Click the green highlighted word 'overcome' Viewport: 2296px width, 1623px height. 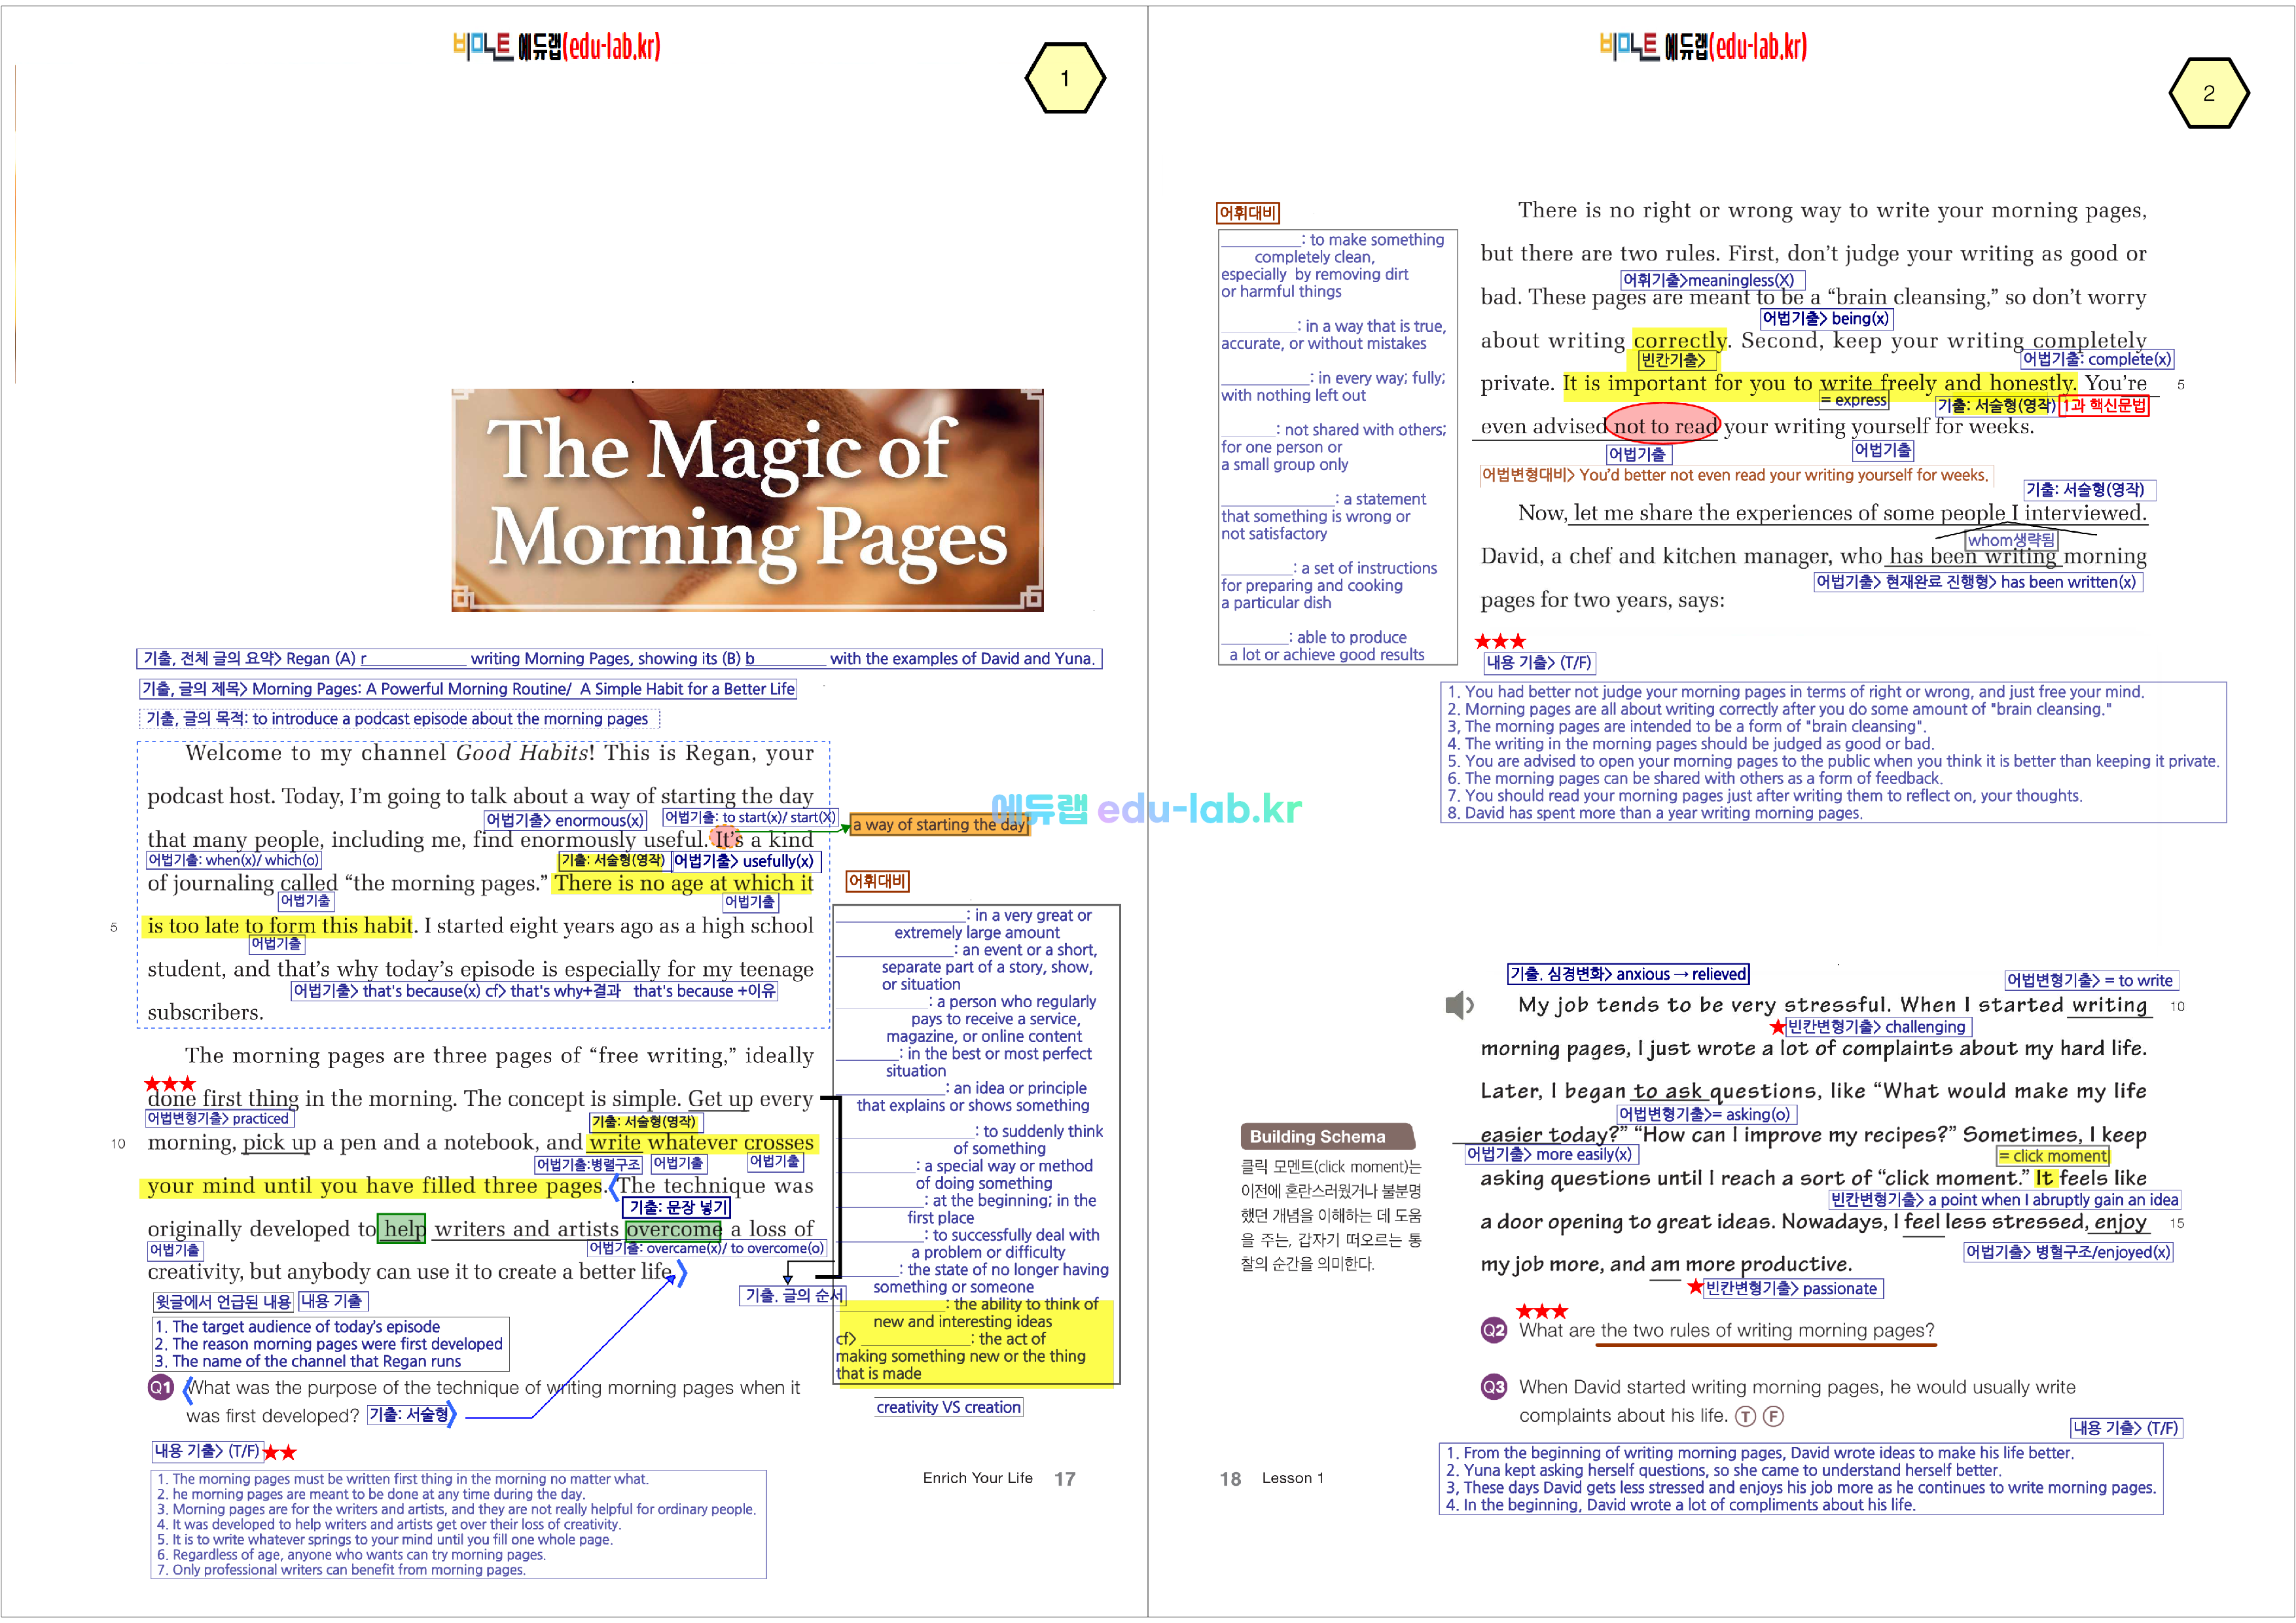point(673,1228)
